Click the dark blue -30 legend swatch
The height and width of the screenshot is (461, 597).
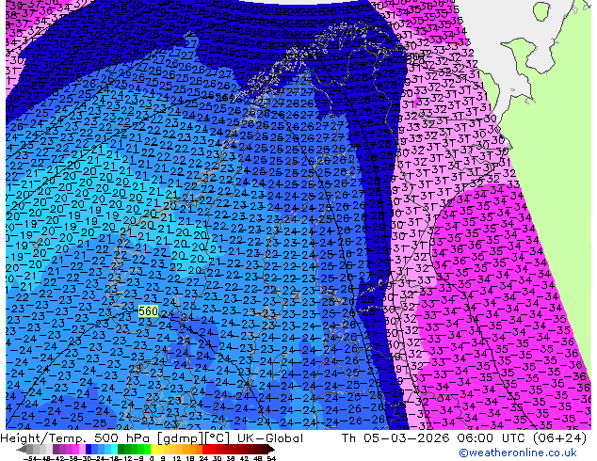pos(89,450)
